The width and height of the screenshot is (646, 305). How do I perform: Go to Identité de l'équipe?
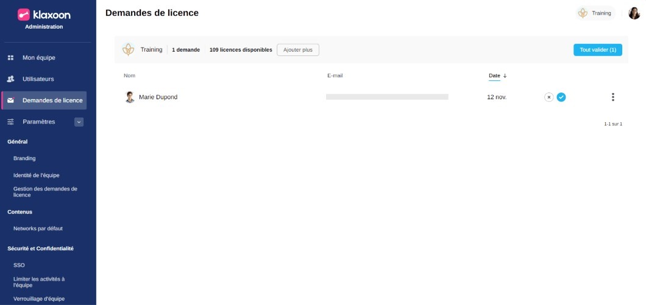tap(36, 175)
